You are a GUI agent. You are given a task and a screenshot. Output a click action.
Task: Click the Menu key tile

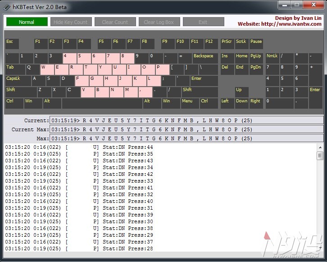pyautogui.click(x=190, y=103)
